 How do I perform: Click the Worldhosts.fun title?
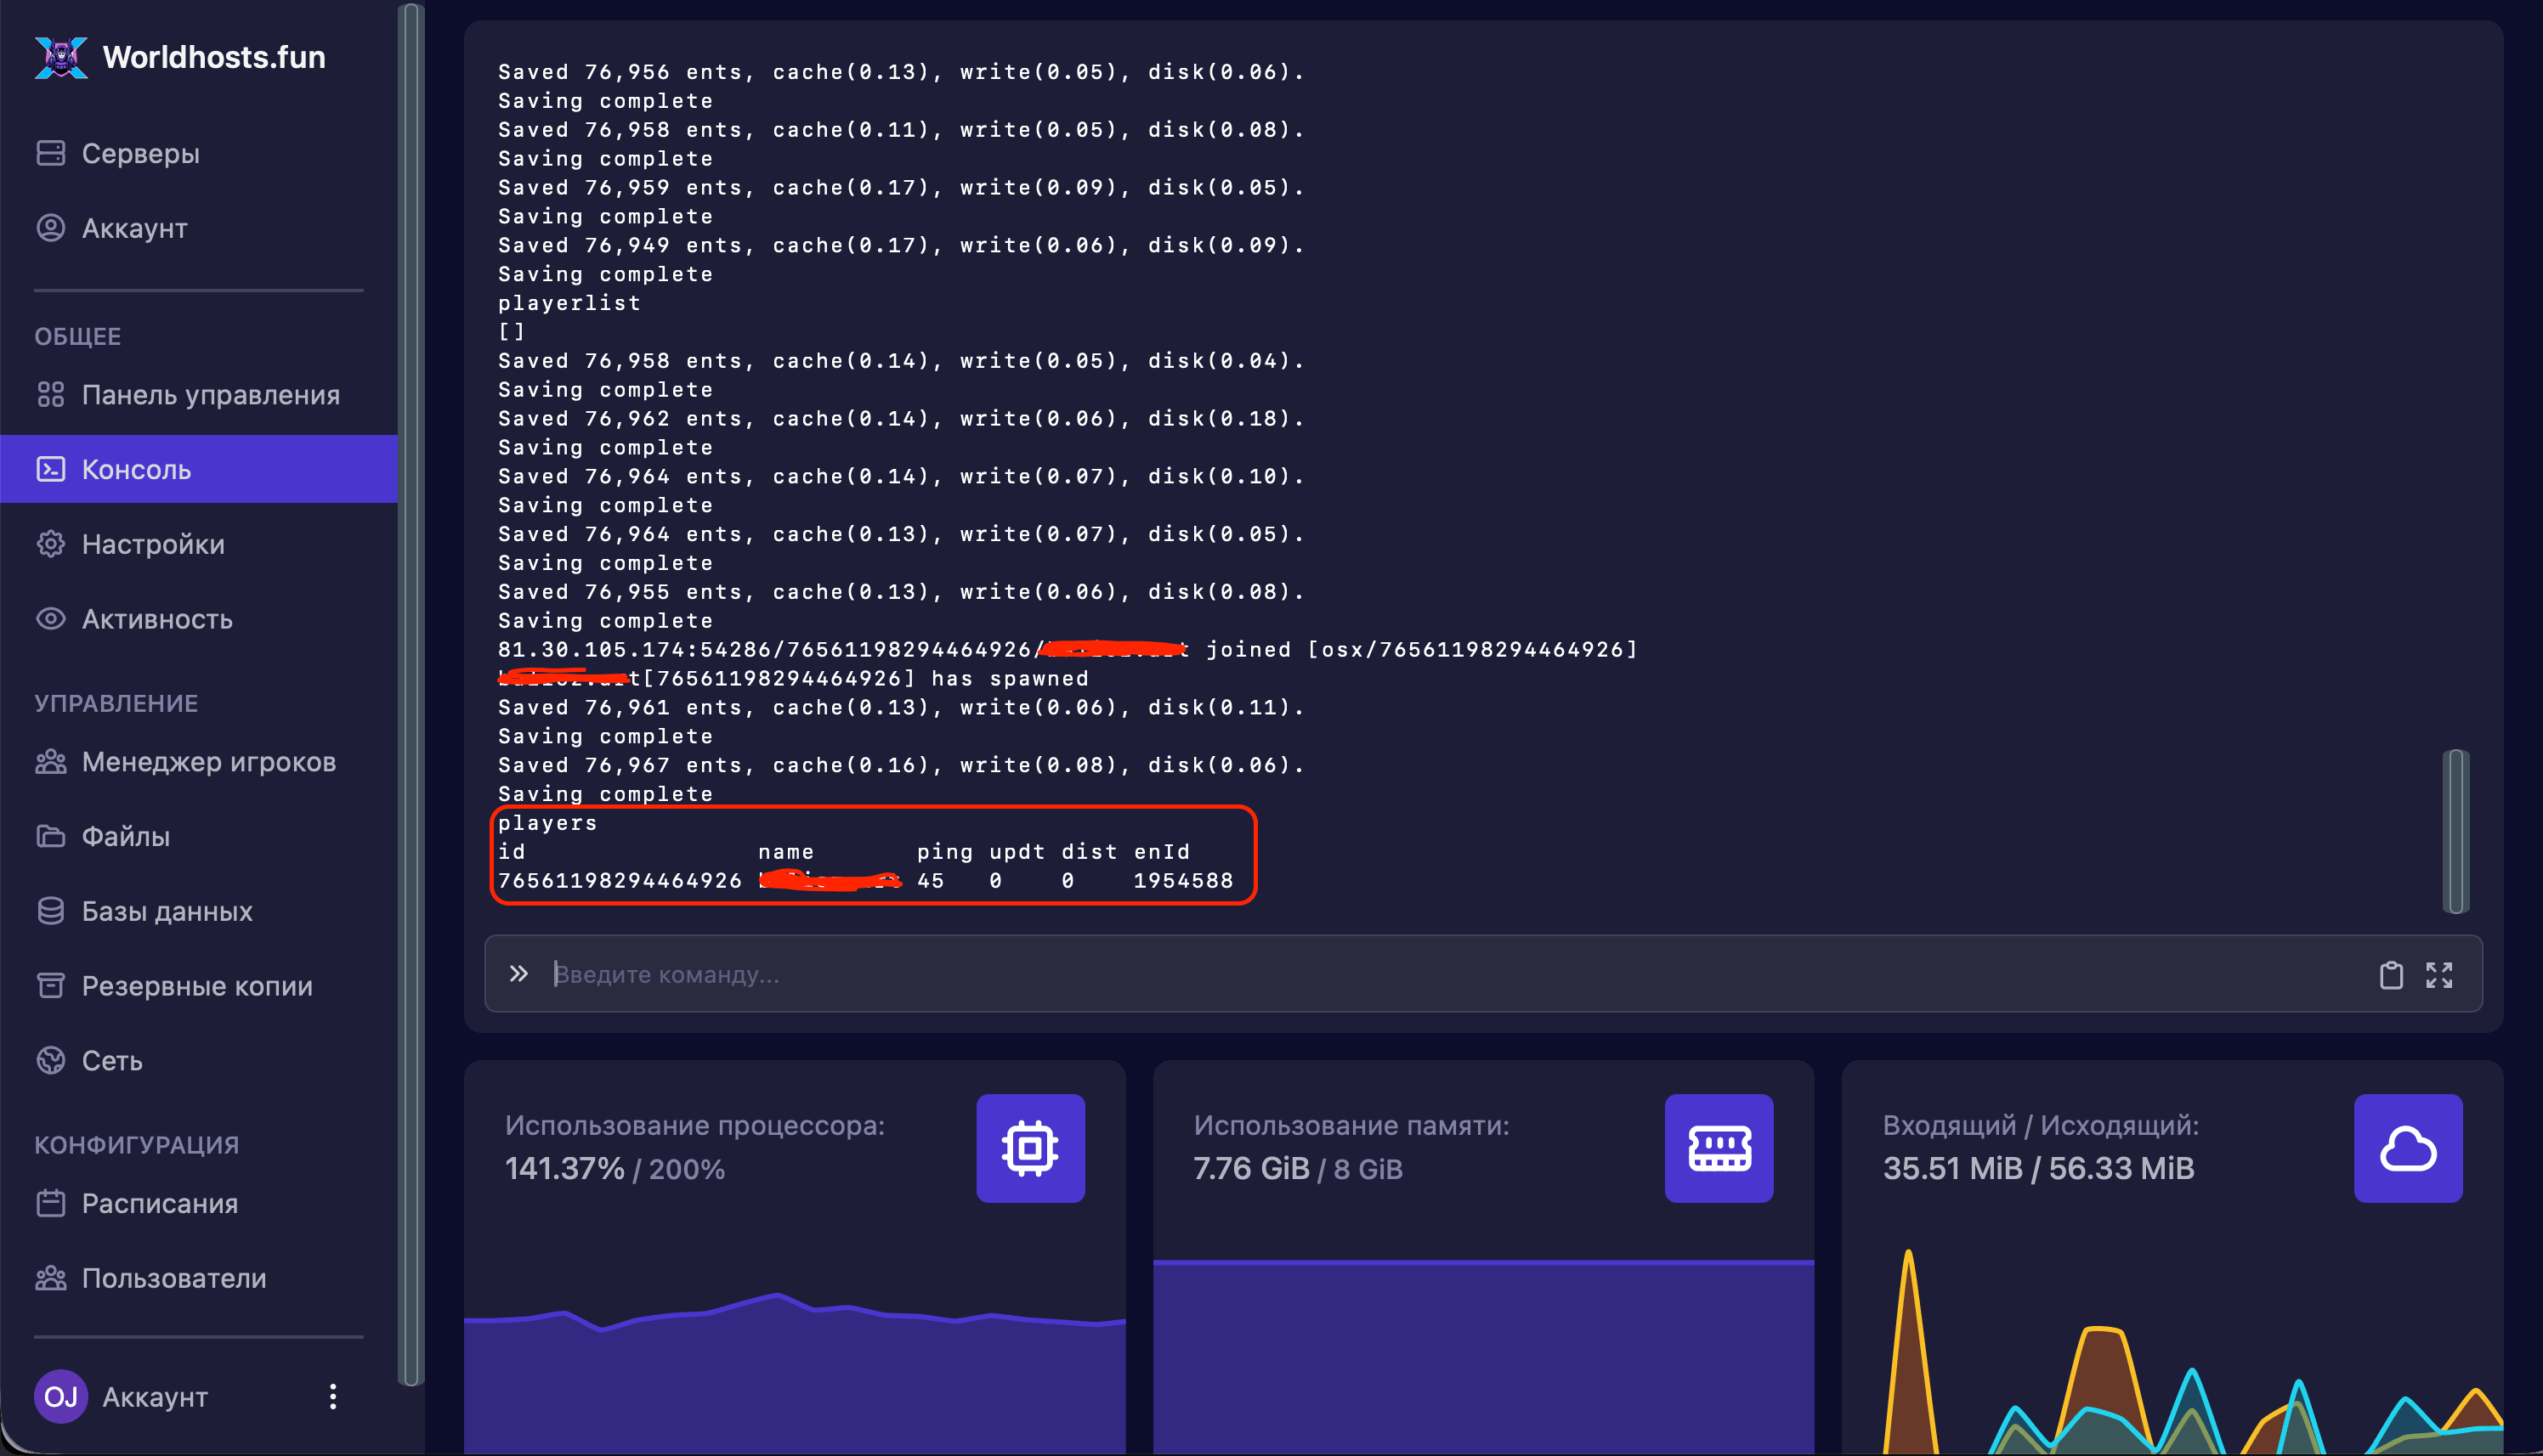(x=214, y=57)
